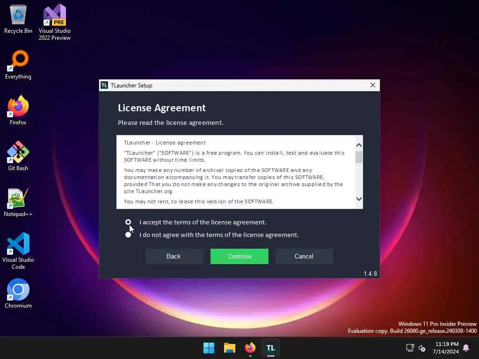Select the Firefox desktop shortcut
Image resolution: width=479 pixels, height=359 pixels.
(18, 110)
